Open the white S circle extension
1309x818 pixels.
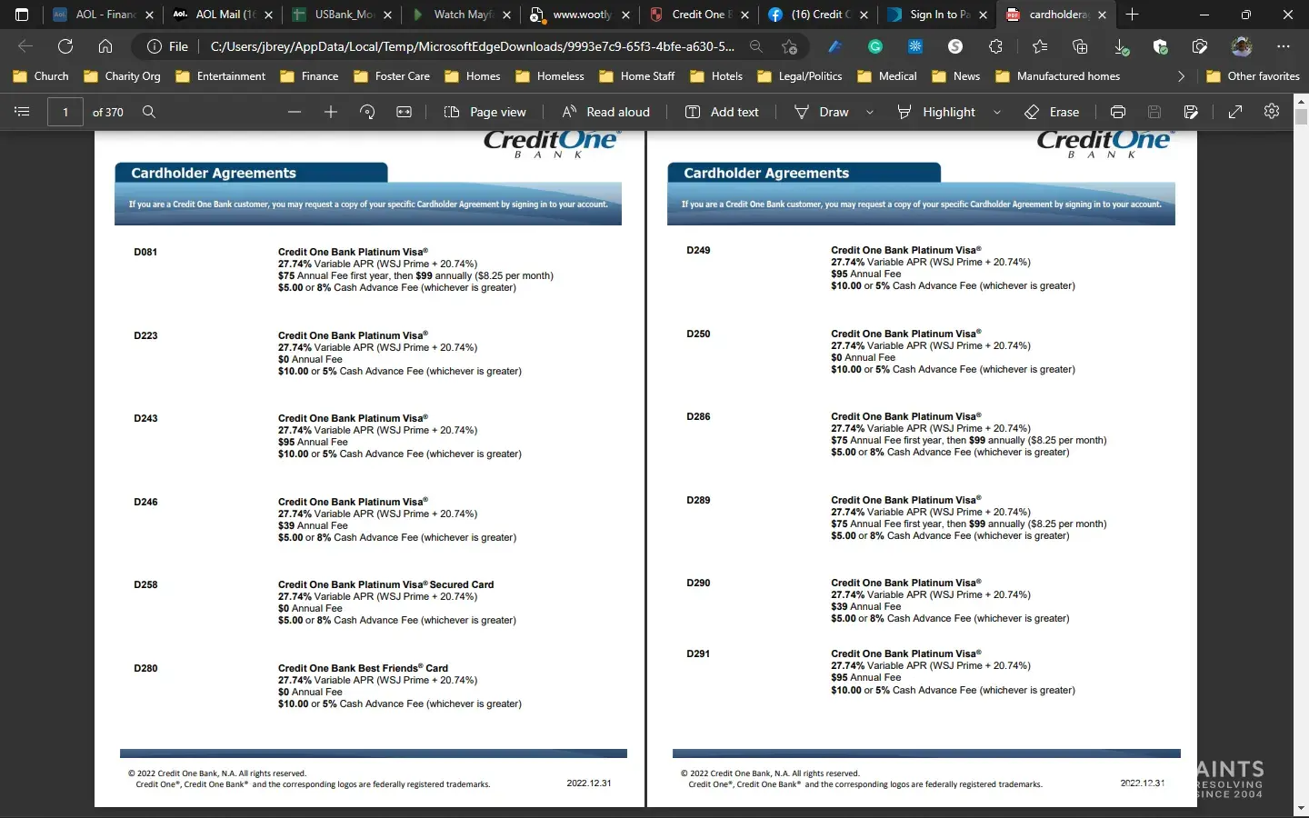(955, 46)
